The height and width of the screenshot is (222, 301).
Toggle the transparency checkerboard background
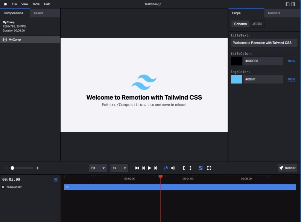201,168
